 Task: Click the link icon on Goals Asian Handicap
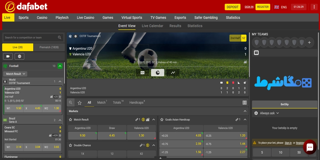(x=237, y=120)
